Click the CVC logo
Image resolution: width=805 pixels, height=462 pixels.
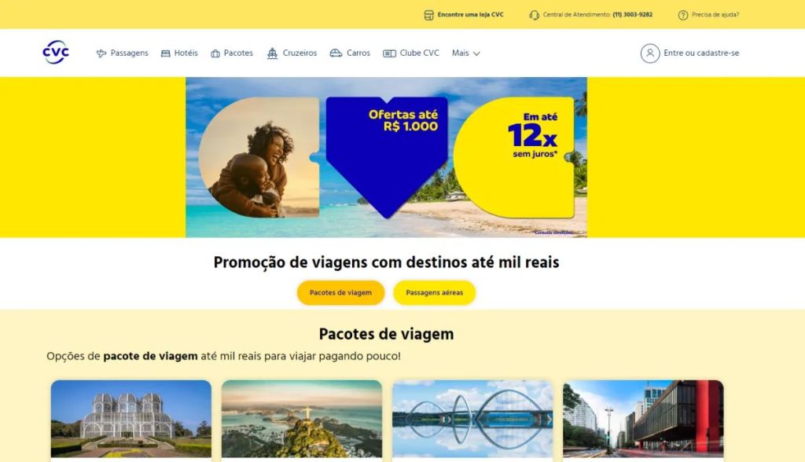[56, 53]
